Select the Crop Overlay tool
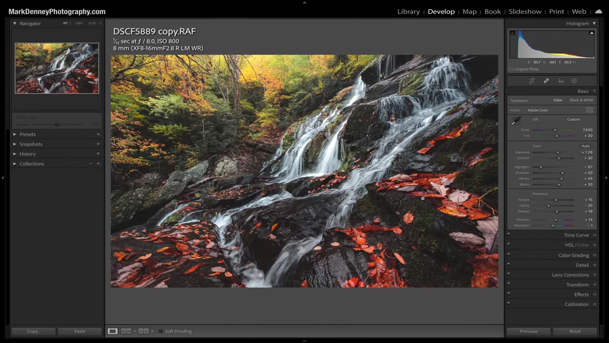Viewport: 609px width, 343px height. tap(532, 81)
